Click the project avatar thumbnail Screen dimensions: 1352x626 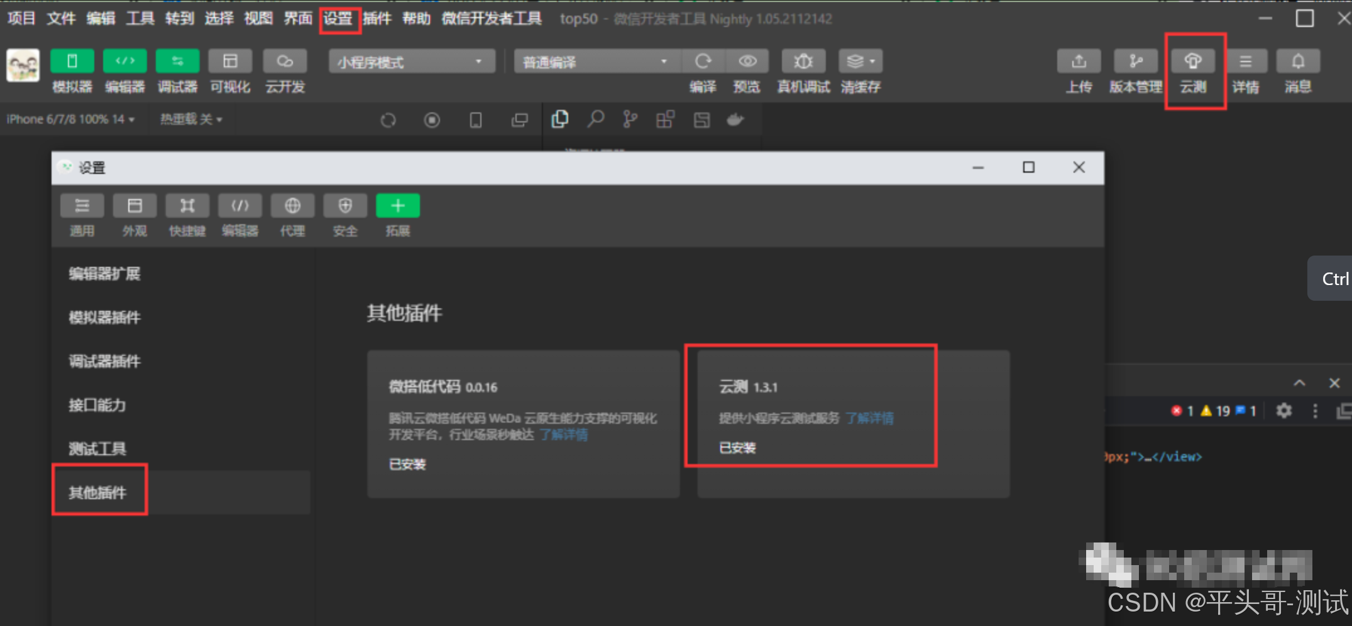pyautogui.click(x=23, y=65)
